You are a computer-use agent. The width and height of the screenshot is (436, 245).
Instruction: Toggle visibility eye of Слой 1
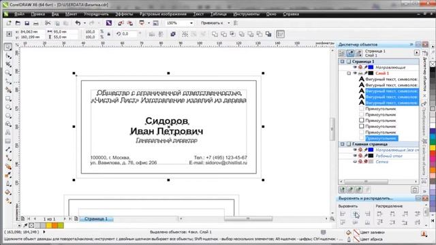point(355,73)
